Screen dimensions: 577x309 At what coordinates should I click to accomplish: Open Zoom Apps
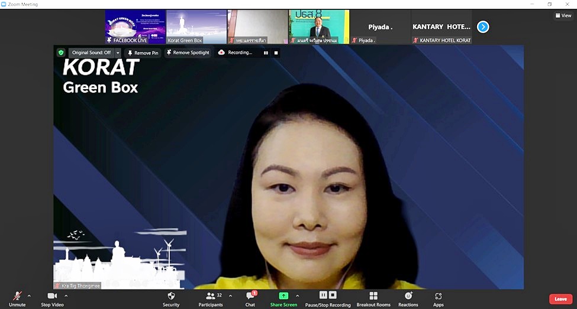point(439,299)
